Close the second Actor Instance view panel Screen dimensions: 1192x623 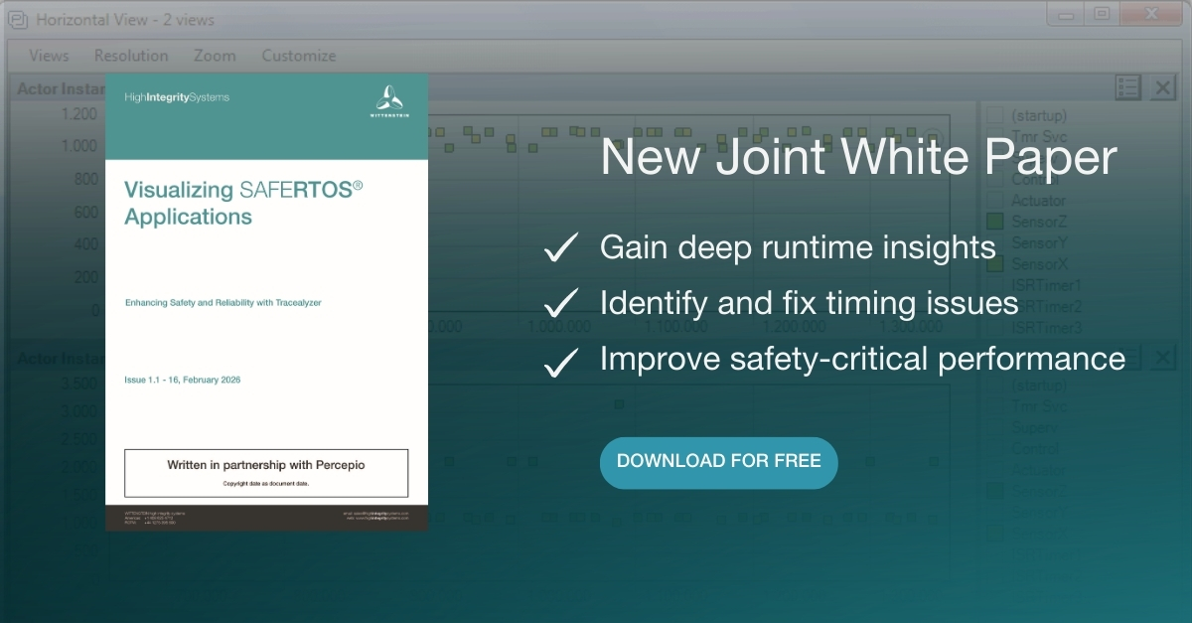pos(1163,358)
